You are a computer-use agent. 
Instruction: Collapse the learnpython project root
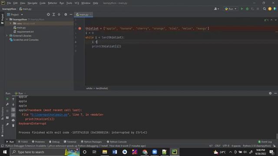[x=7, y=19]
